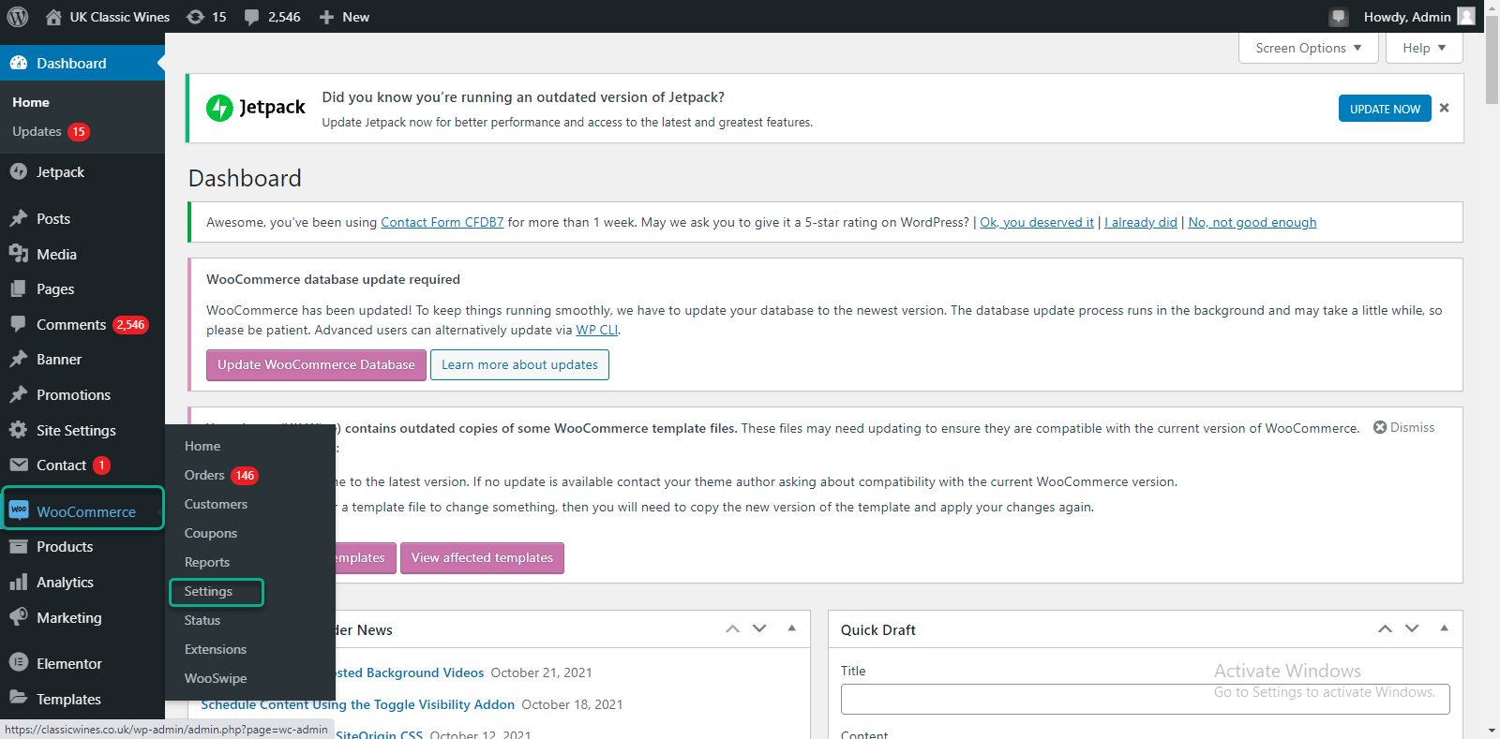
Task: Collapse the Quick Draft panel
Action: (1445, 628)
